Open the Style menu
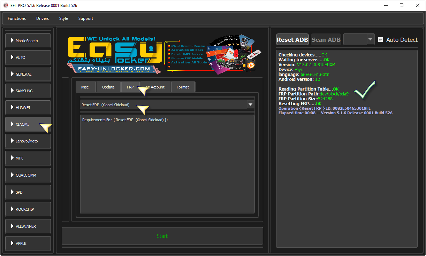 click(x=63, y=18)
